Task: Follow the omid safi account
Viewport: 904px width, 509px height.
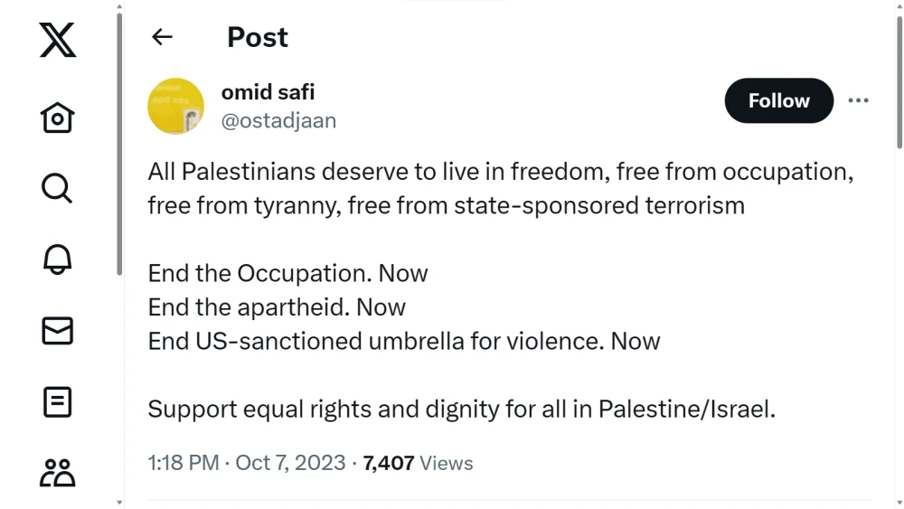Action: point(778,100)
